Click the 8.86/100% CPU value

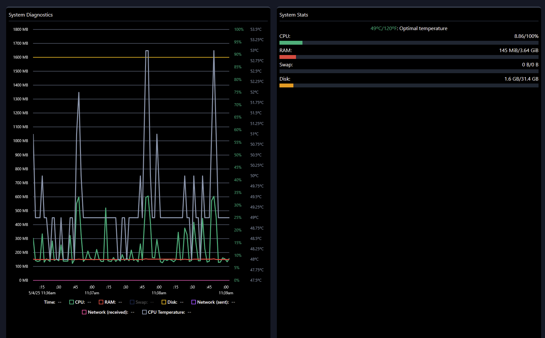(526, 36)
